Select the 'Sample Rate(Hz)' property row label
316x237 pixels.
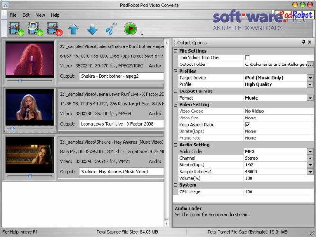[x=195, y=172]
